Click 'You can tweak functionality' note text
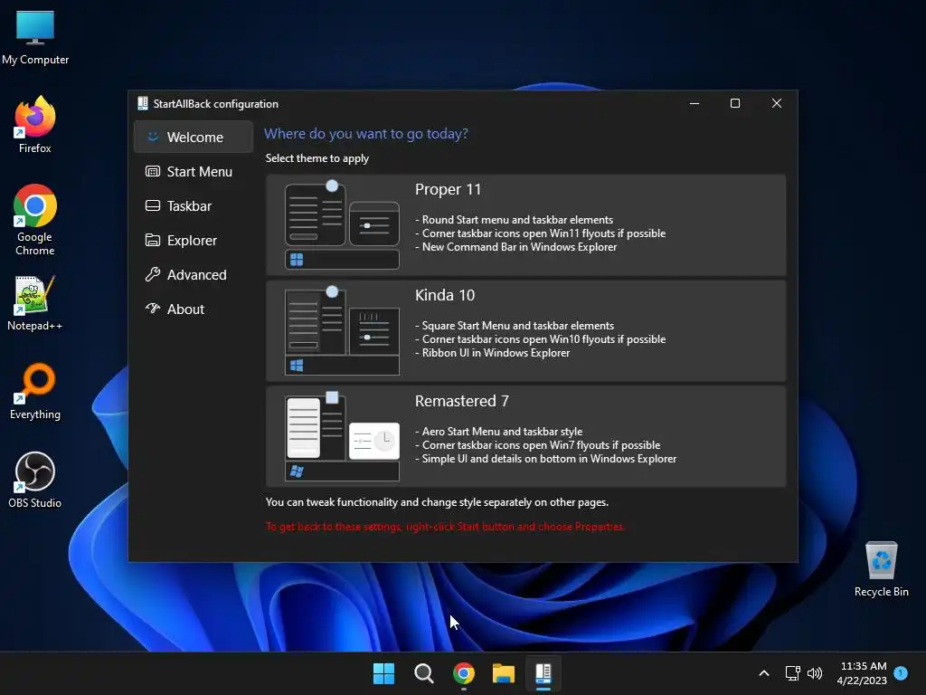926x695 pixels. [437, 502]
